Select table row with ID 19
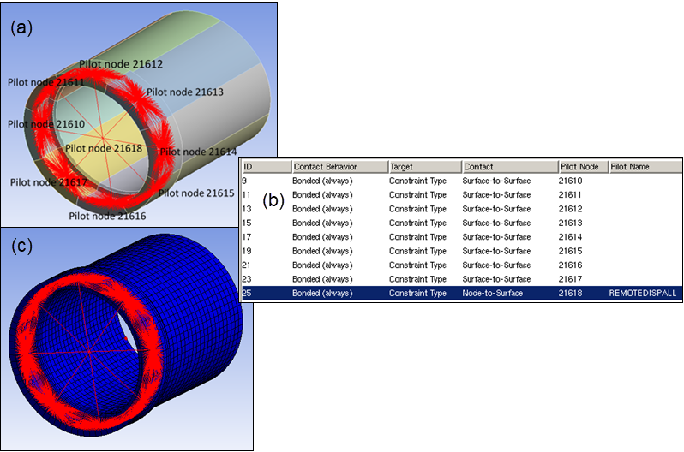Viewport: 684px width, 452px height. [461, 251]
